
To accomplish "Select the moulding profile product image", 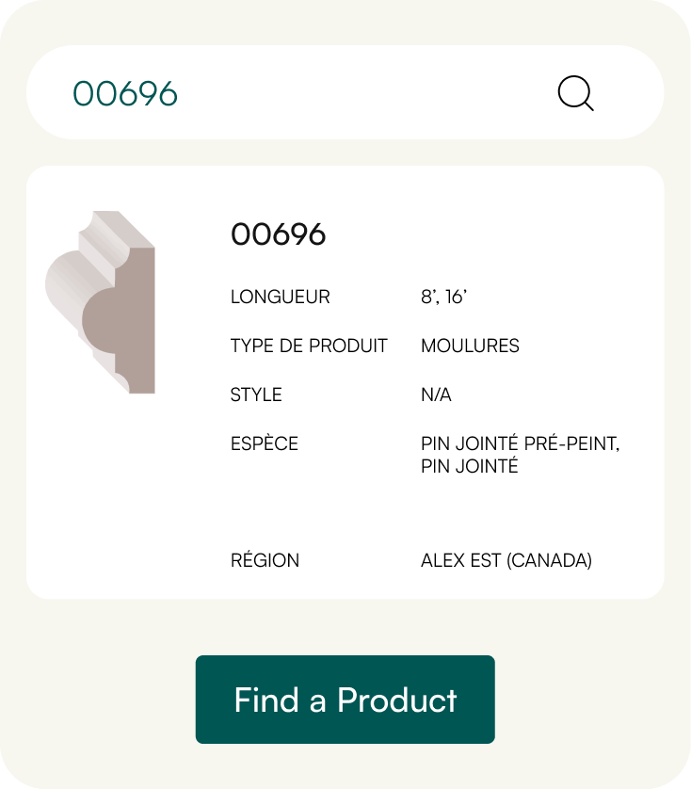I will (101, 302).
